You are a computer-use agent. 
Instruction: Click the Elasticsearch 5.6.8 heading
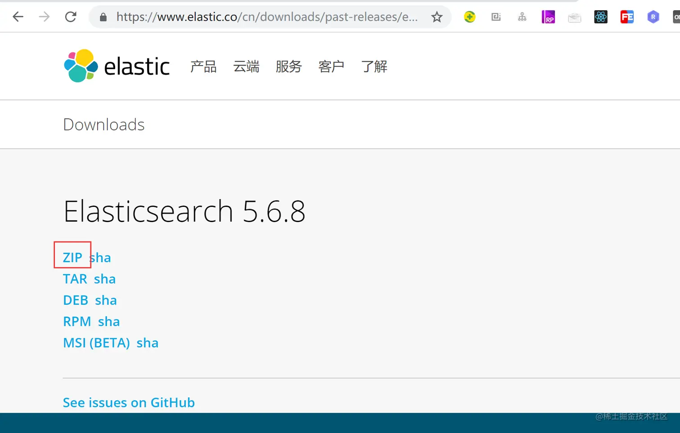(x=184, y=211)
